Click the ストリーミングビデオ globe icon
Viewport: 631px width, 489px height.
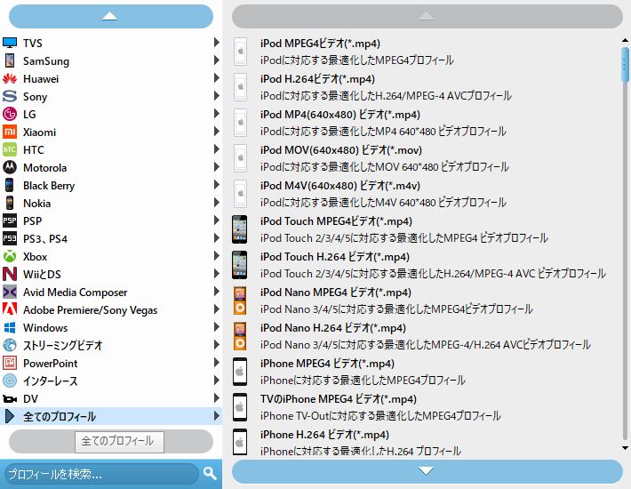point(10,345)
